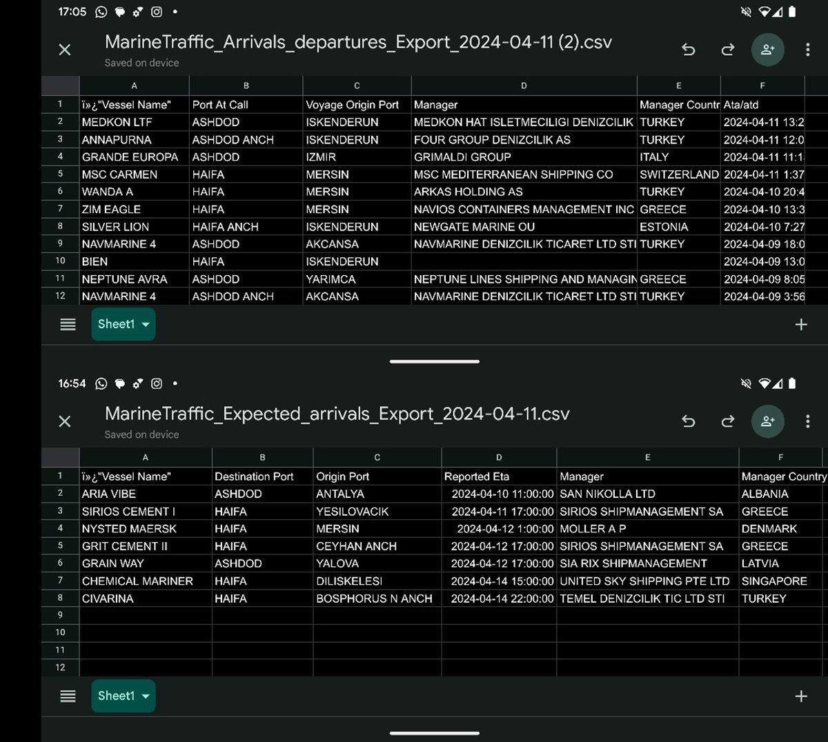Select the cell containing MSC CARMEN

coord(134,174)
